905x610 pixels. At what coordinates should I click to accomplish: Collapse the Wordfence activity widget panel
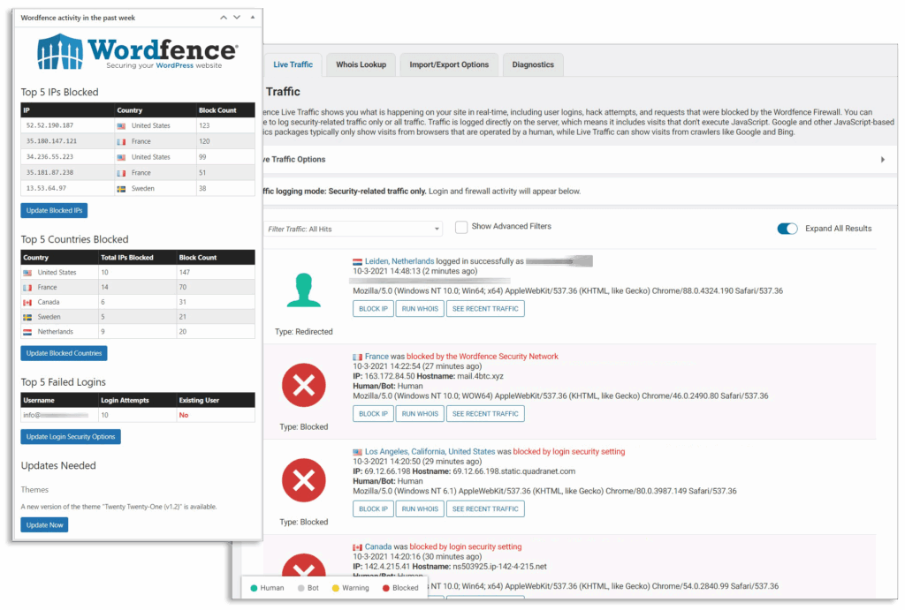coord(252,17)
